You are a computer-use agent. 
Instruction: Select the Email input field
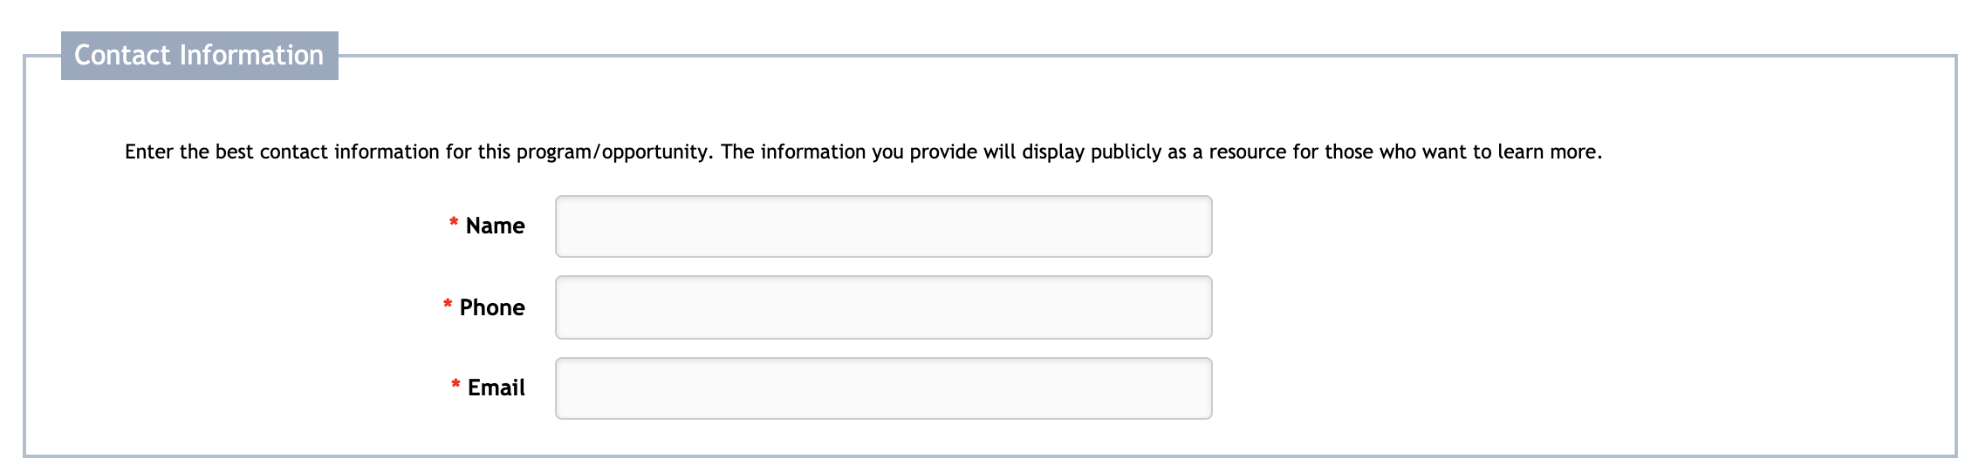[883, 388]
